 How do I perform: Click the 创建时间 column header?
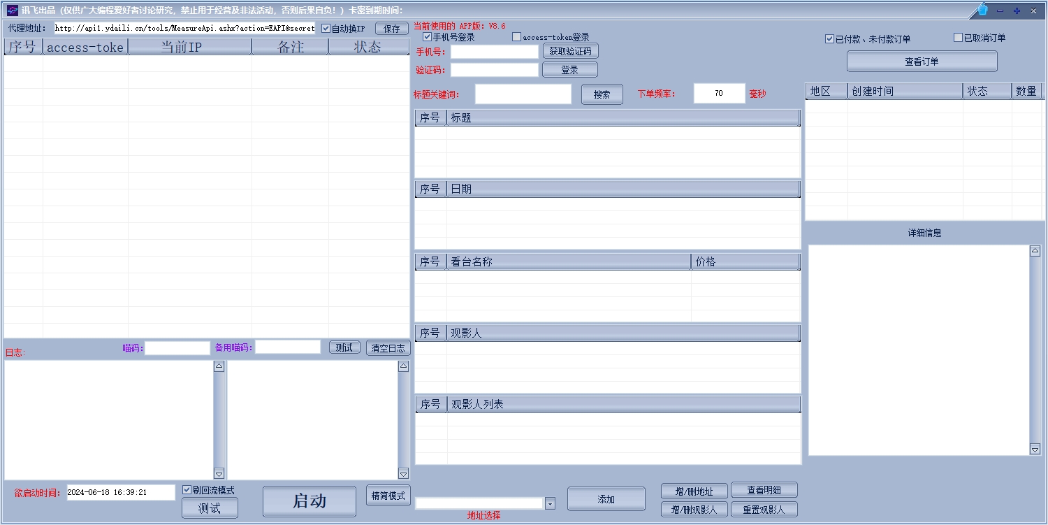(x=905, y=91)
